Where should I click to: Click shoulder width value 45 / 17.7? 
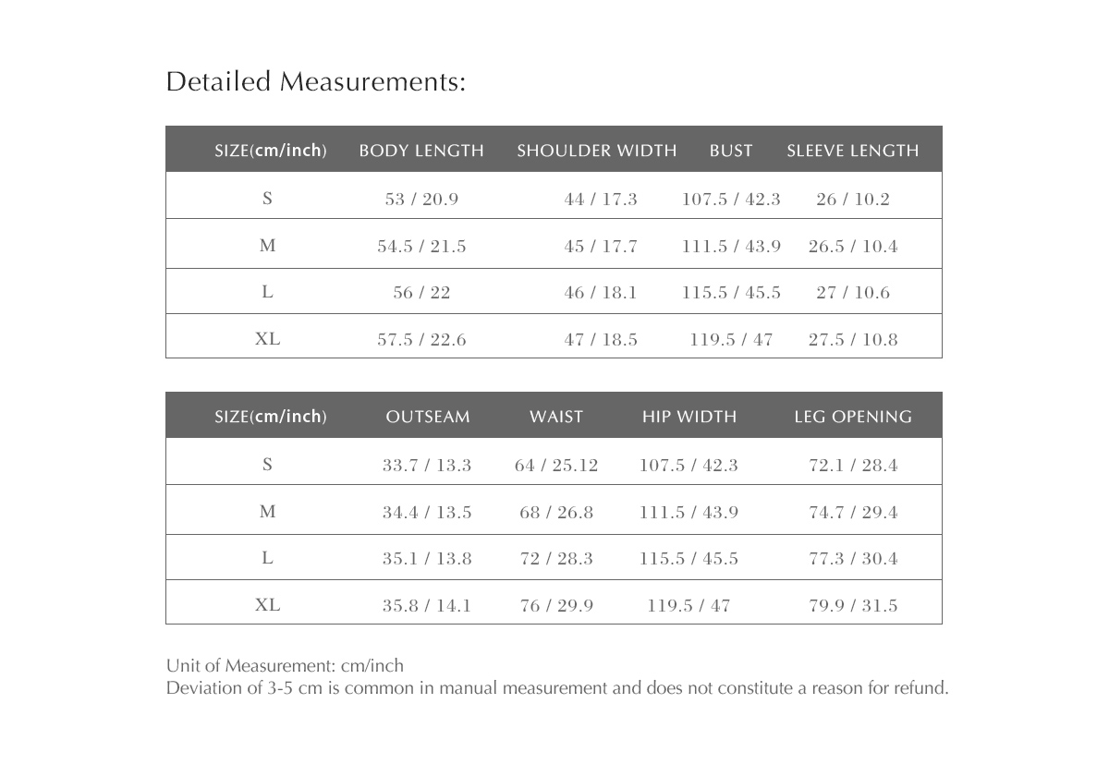click(601, 247)
